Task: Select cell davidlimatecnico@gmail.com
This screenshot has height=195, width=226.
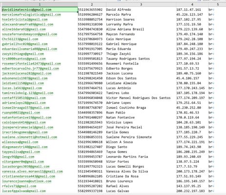Action: coord(40,10)
